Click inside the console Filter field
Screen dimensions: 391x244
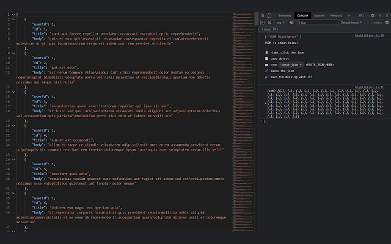coord(318,22)
